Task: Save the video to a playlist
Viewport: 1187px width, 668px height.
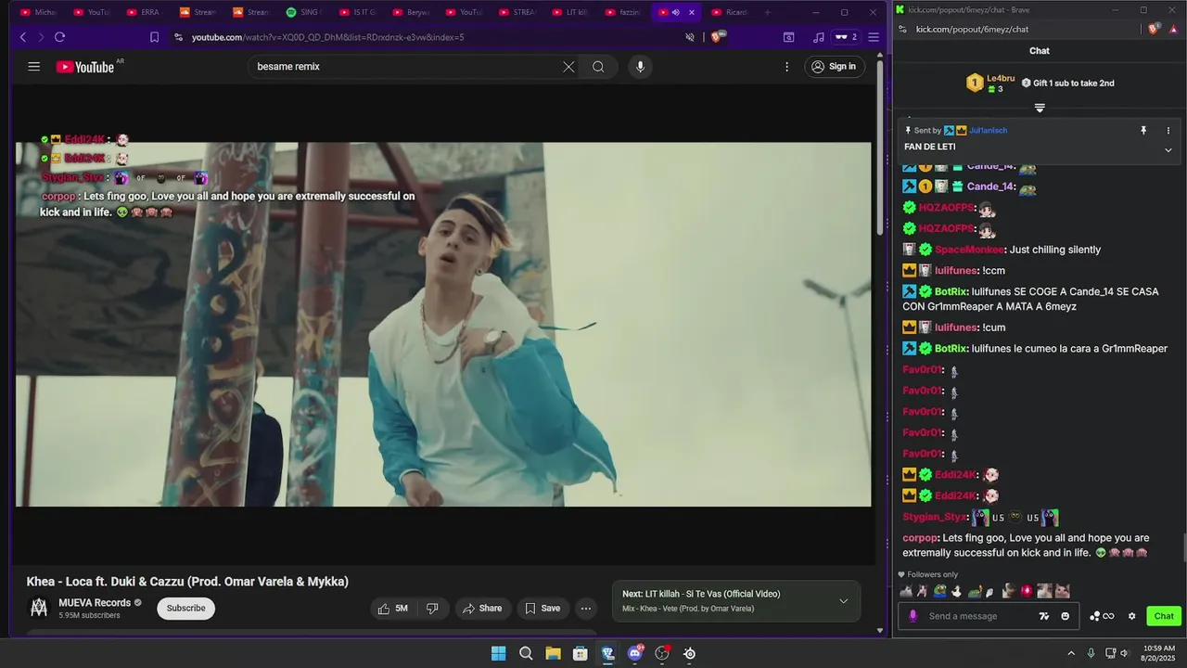Action: pyautogui.click(x=542, y=609)
